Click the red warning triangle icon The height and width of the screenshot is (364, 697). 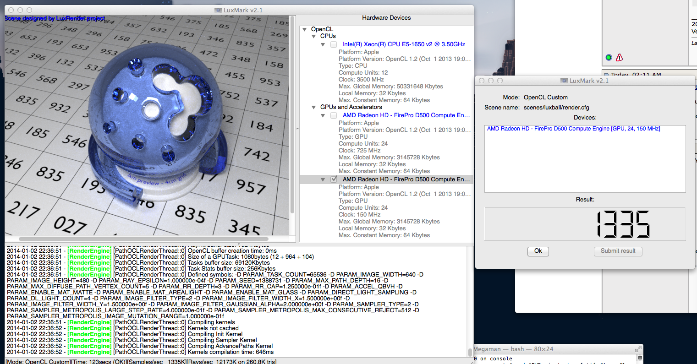pos(620,58)
